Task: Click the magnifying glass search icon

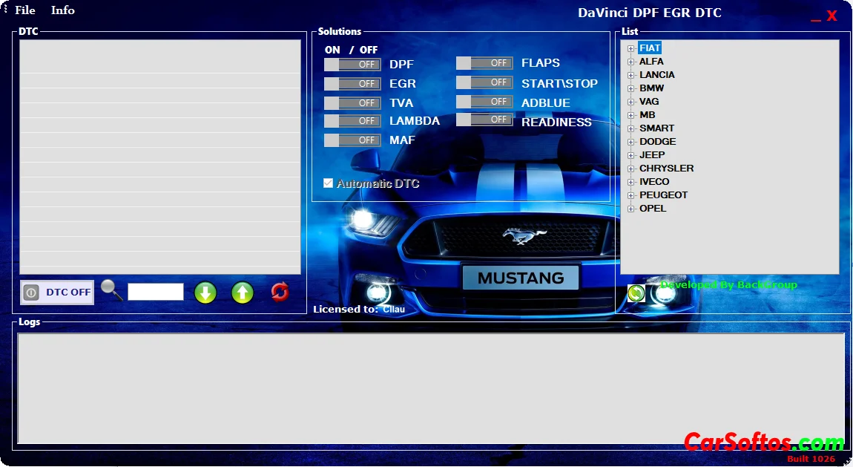Action: [x=111, y=290]
